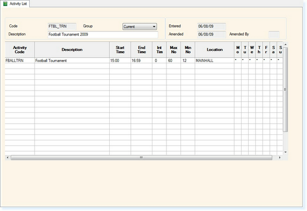
Task: Click the Fr day column header
Action: click(x=266, y=50)
